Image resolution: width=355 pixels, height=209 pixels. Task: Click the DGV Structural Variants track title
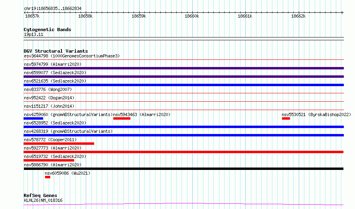pos(56,51)
